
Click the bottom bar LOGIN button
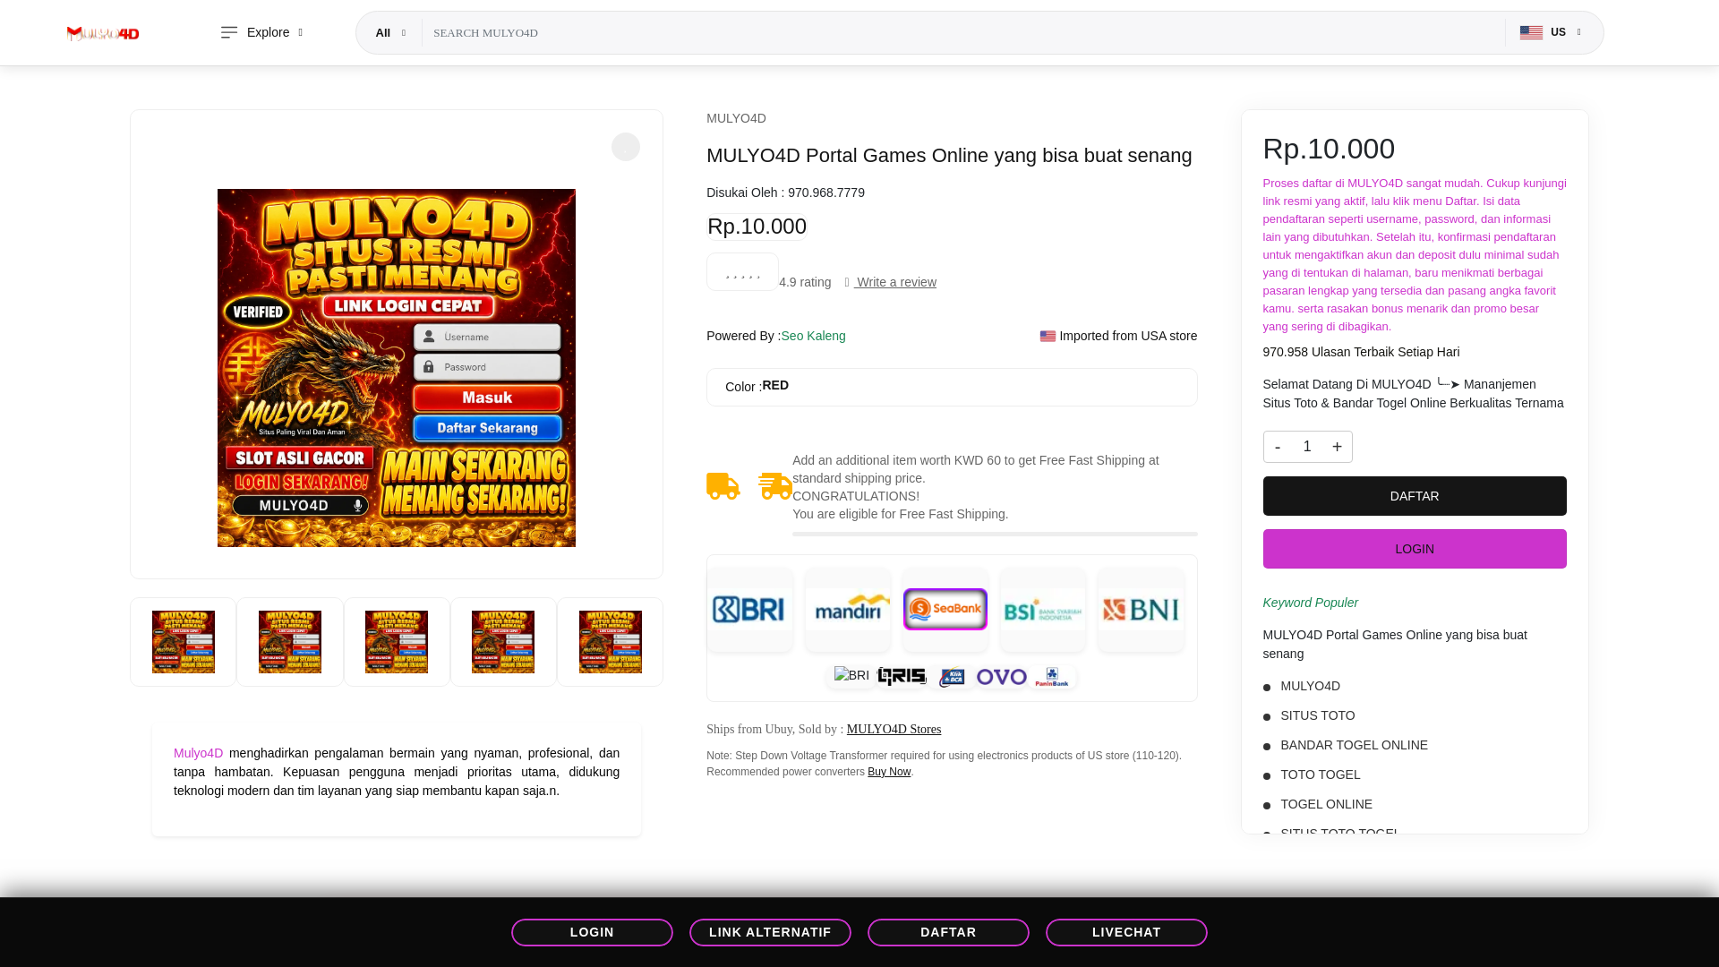(x=592, y=932)
